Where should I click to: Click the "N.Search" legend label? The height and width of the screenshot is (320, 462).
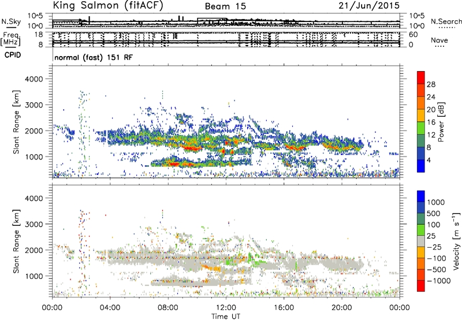(x=446, y=21)
